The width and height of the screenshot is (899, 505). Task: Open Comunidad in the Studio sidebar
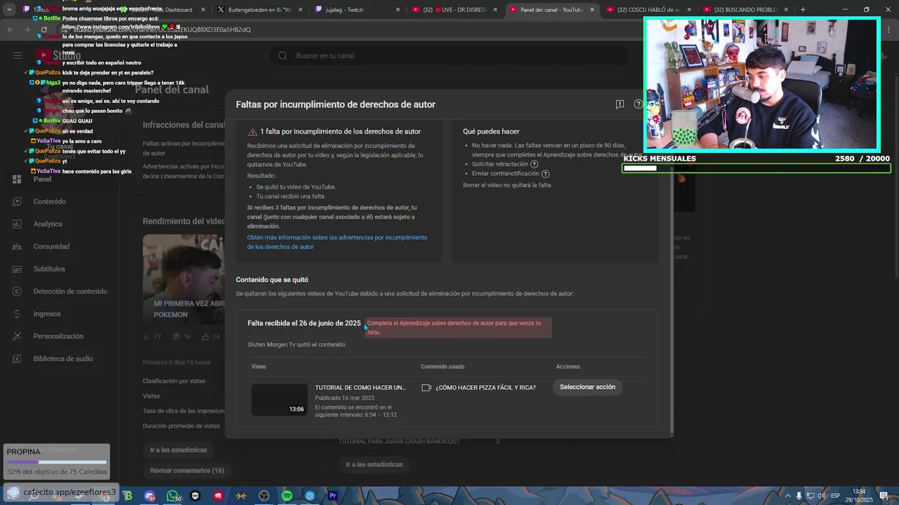point(51,247)
